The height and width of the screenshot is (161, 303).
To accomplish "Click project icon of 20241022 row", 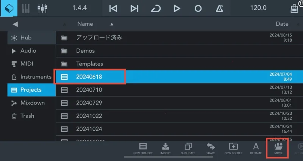I will 64,116.
